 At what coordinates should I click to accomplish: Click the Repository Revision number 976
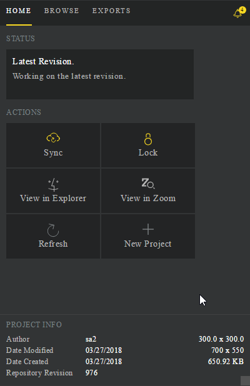tap(92, 373)
